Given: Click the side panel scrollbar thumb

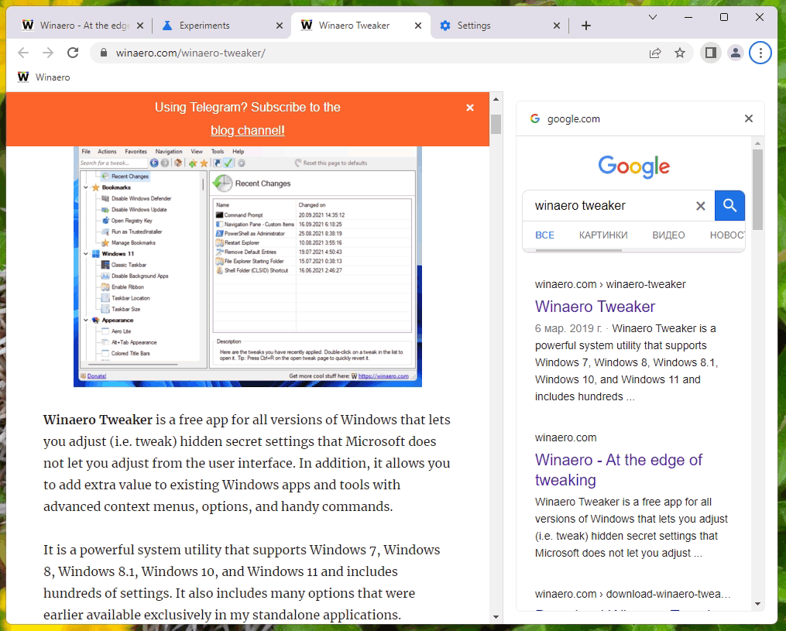Looking at the screenshot, I should (x=757, y=190).
